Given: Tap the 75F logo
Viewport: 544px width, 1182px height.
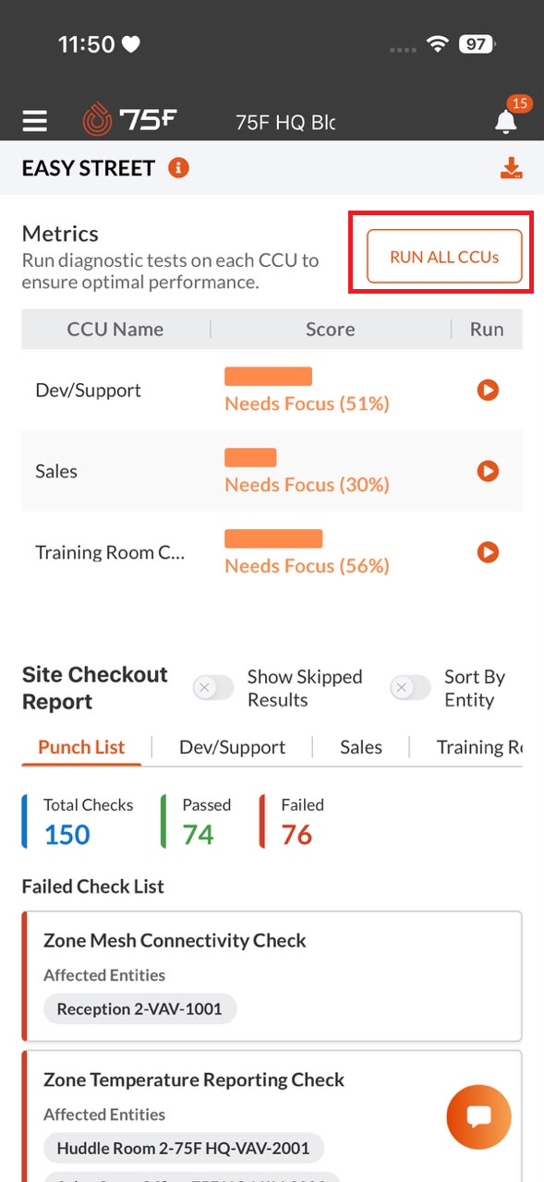Looking at the screenshot, I should [129, 119].
